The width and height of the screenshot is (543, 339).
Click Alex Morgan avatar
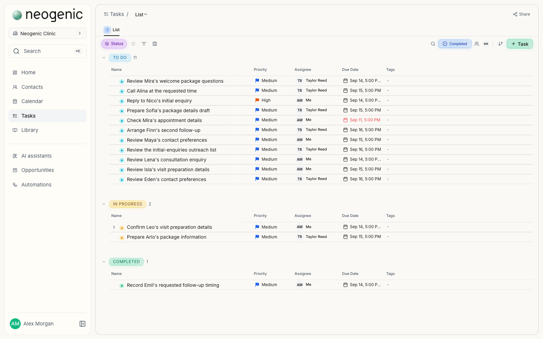[x=15, y=324]
